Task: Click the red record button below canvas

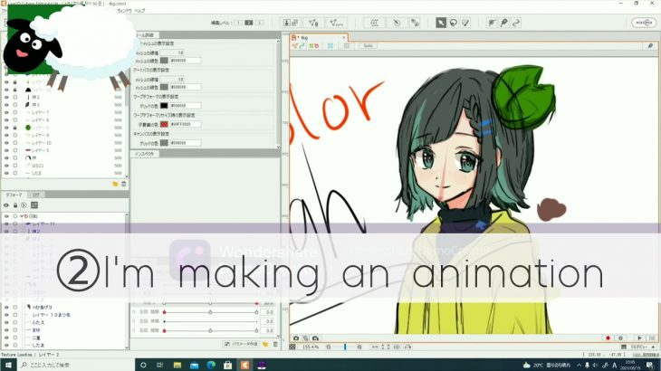Action: click(608, 338)
